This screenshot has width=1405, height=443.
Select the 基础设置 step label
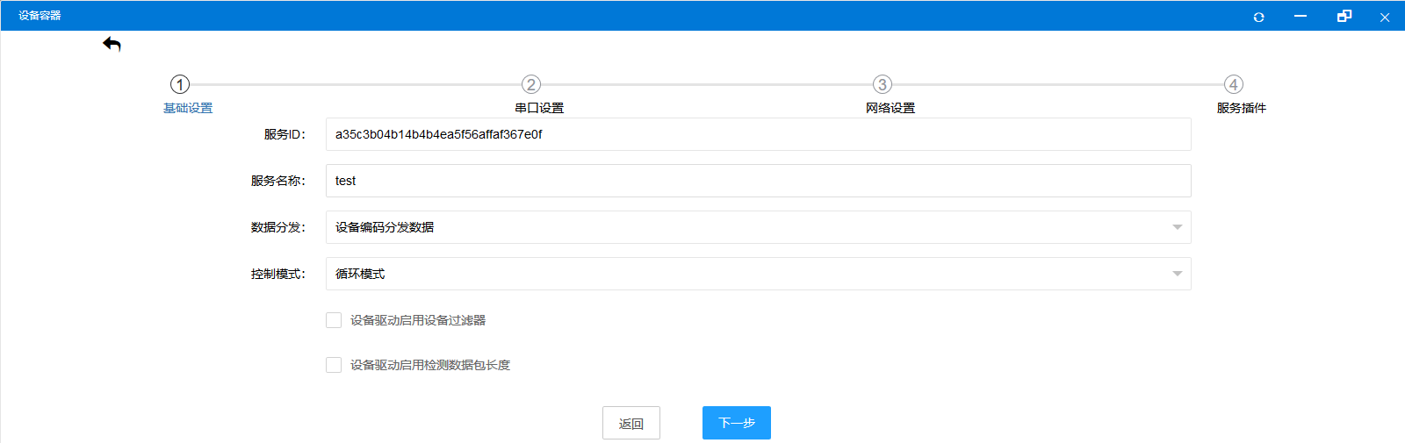pos(188,108)
